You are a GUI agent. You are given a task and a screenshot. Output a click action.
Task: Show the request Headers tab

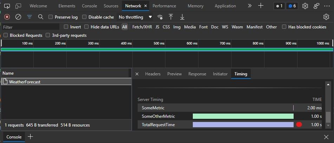pyautogui.click(x=153, y=74)
